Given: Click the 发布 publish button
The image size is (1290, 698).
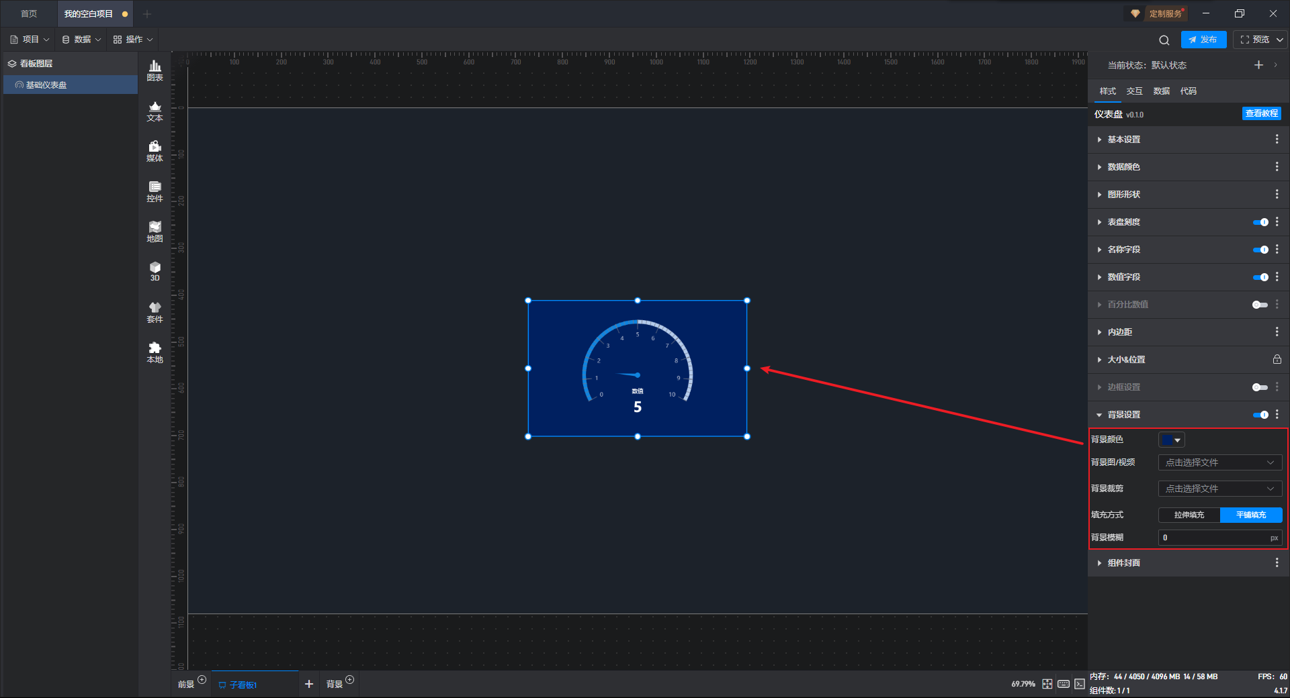Looking at the screenshot, I should coord(1203,40).
